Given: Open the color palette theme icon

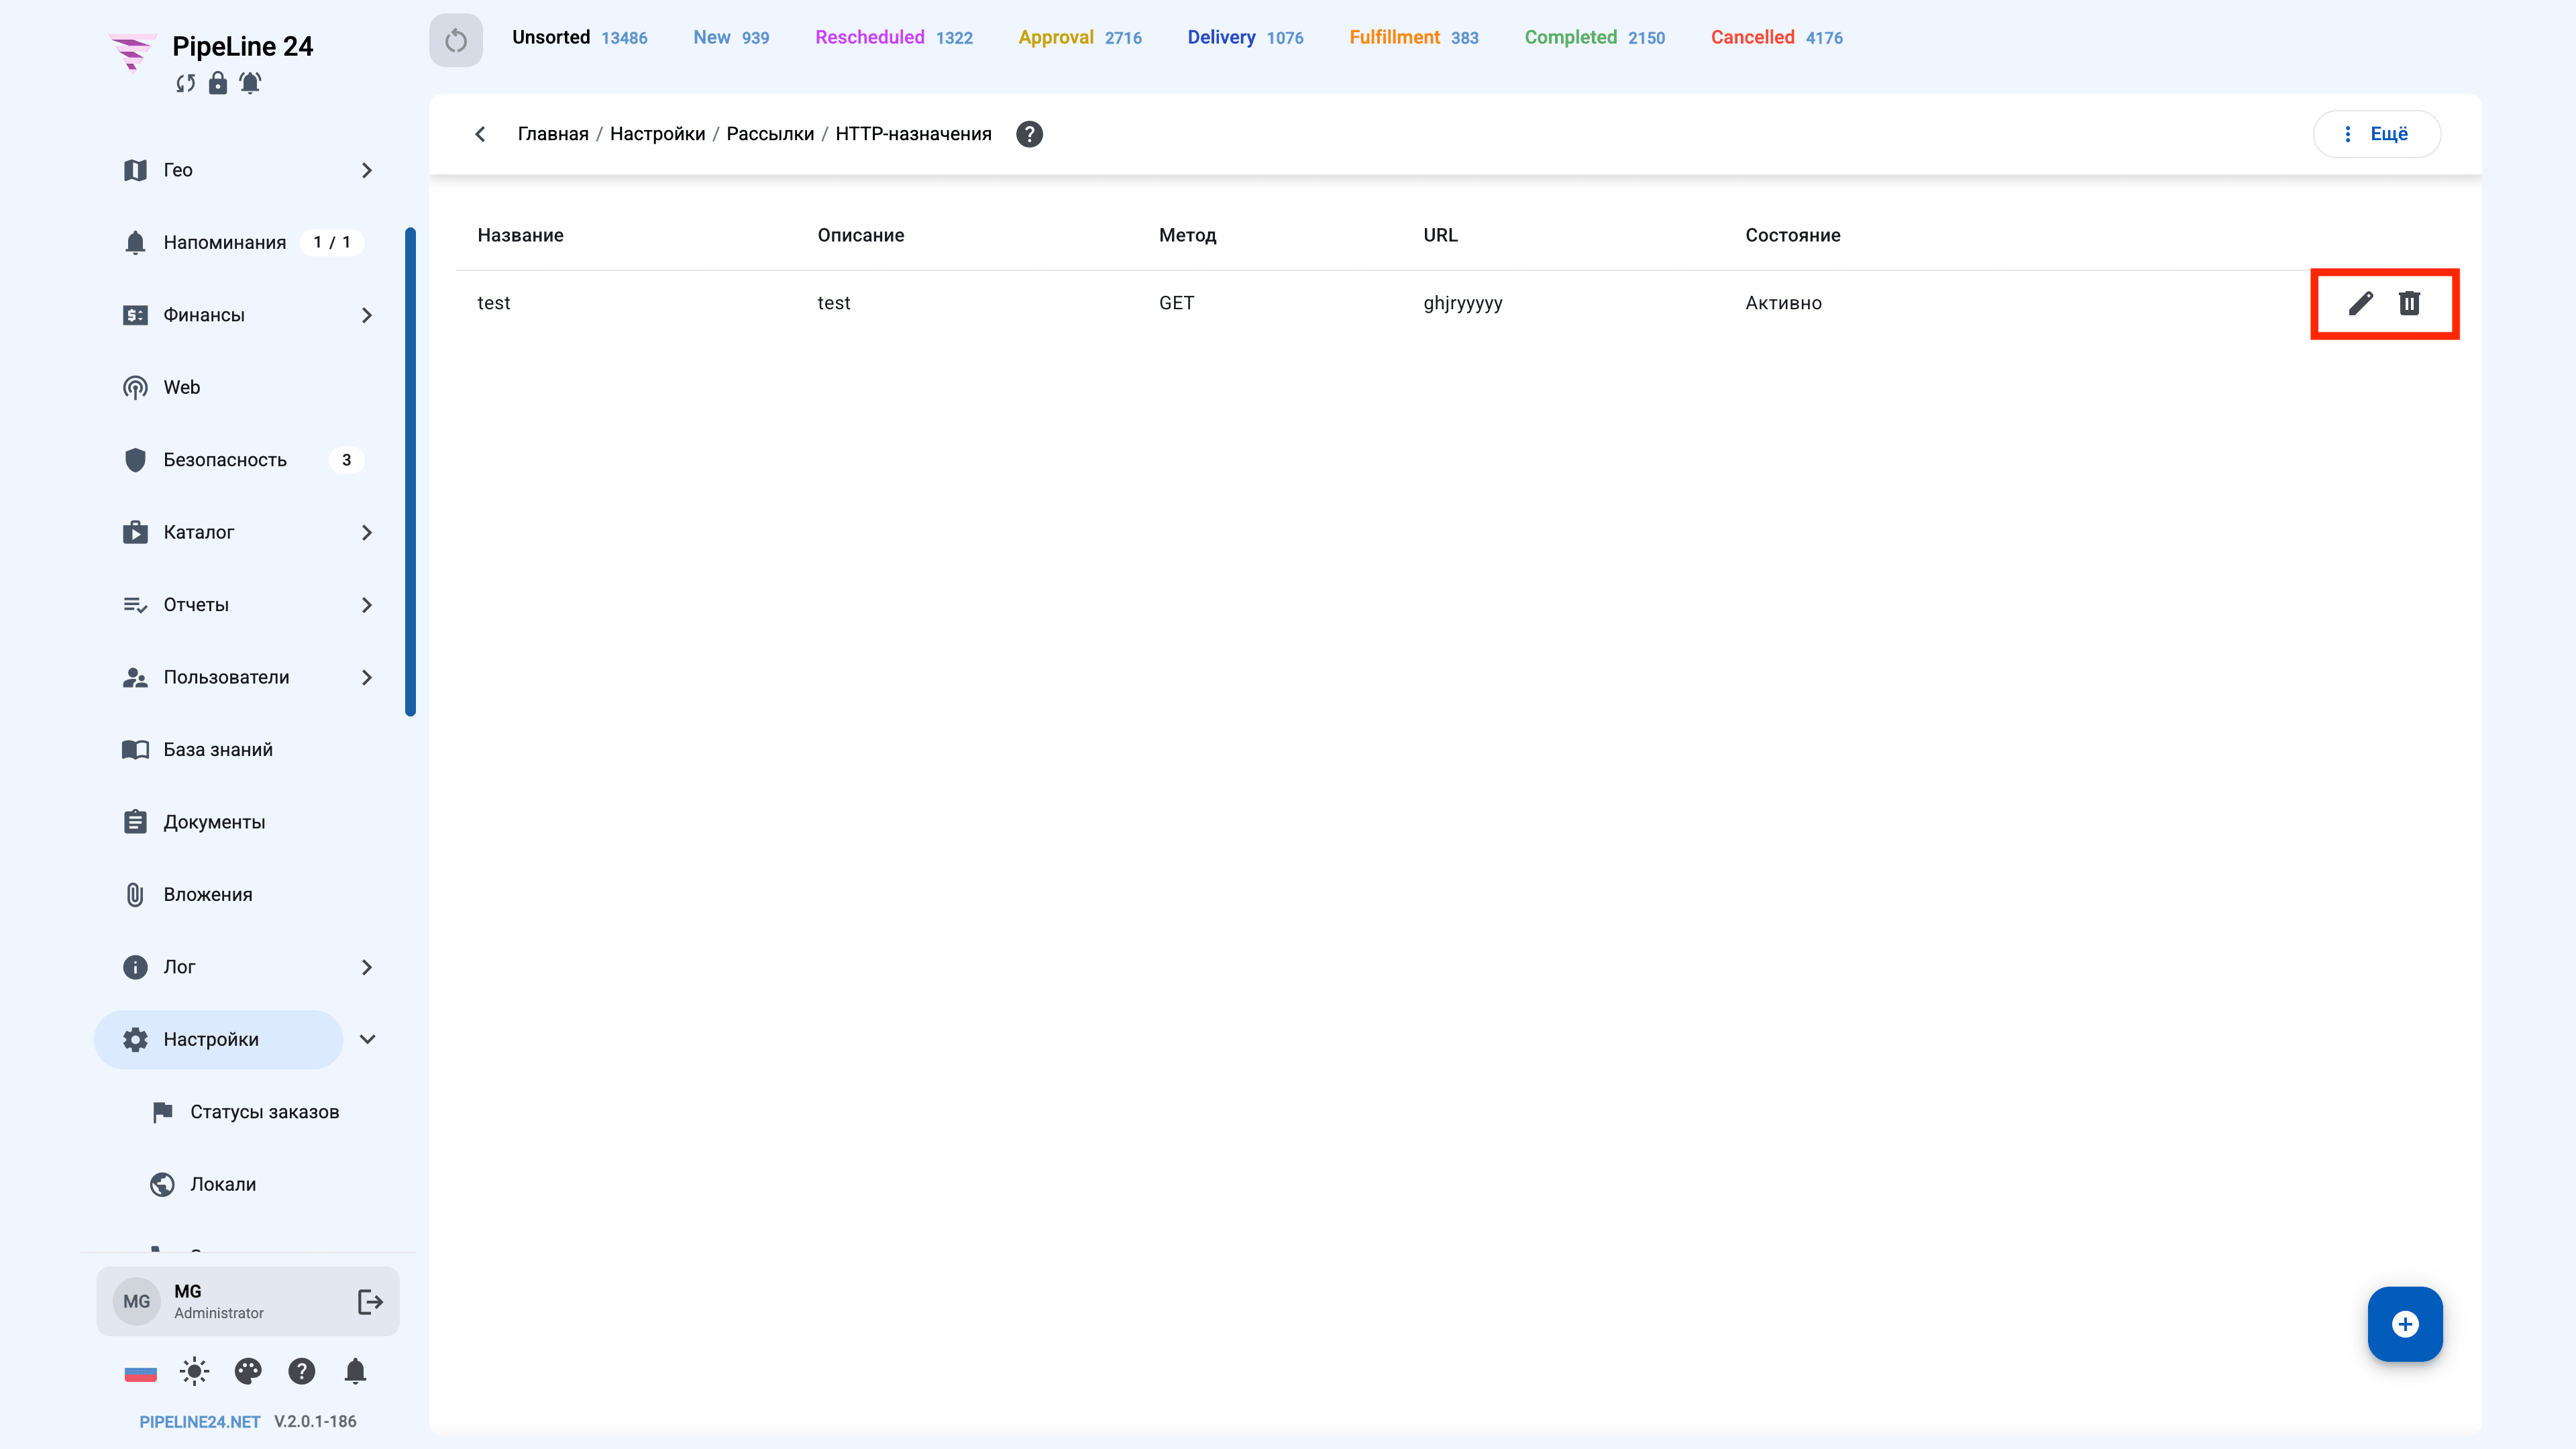Looking at the screenshot, I should pyautogui.click(x=248, y=1371).
